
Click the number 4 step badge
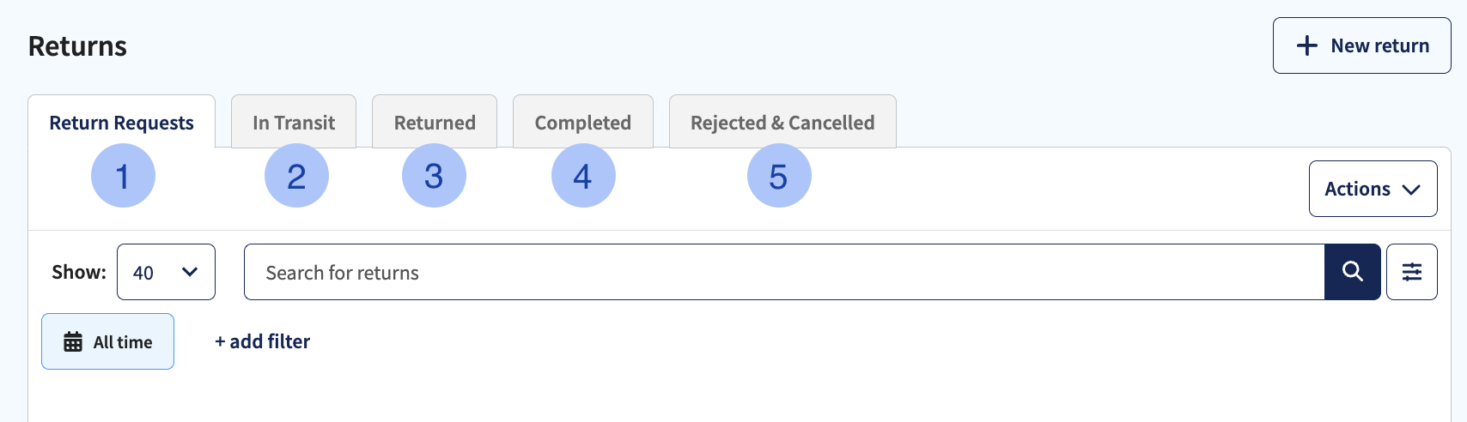[x=583, y=176]
